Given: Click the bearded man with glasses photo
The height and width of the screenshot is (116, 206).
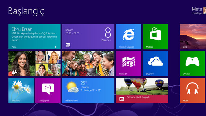Looking at the screenshot, I should point(42,57).
